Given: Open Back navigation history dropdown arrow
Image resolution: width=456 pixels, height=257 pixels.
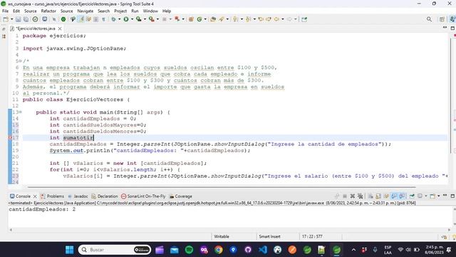Looking at the screenshot, I should tap(282, 19).
